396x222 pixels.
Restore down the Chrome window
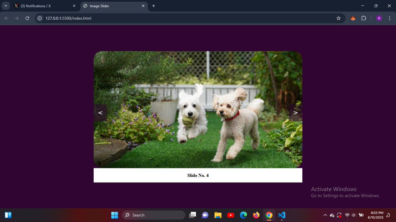pos(376,6)
